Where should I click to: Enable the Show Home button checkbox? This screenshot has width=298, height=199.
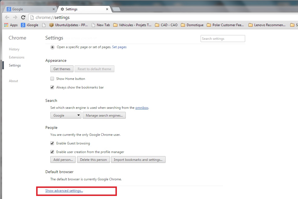click(x=52, y=79)
